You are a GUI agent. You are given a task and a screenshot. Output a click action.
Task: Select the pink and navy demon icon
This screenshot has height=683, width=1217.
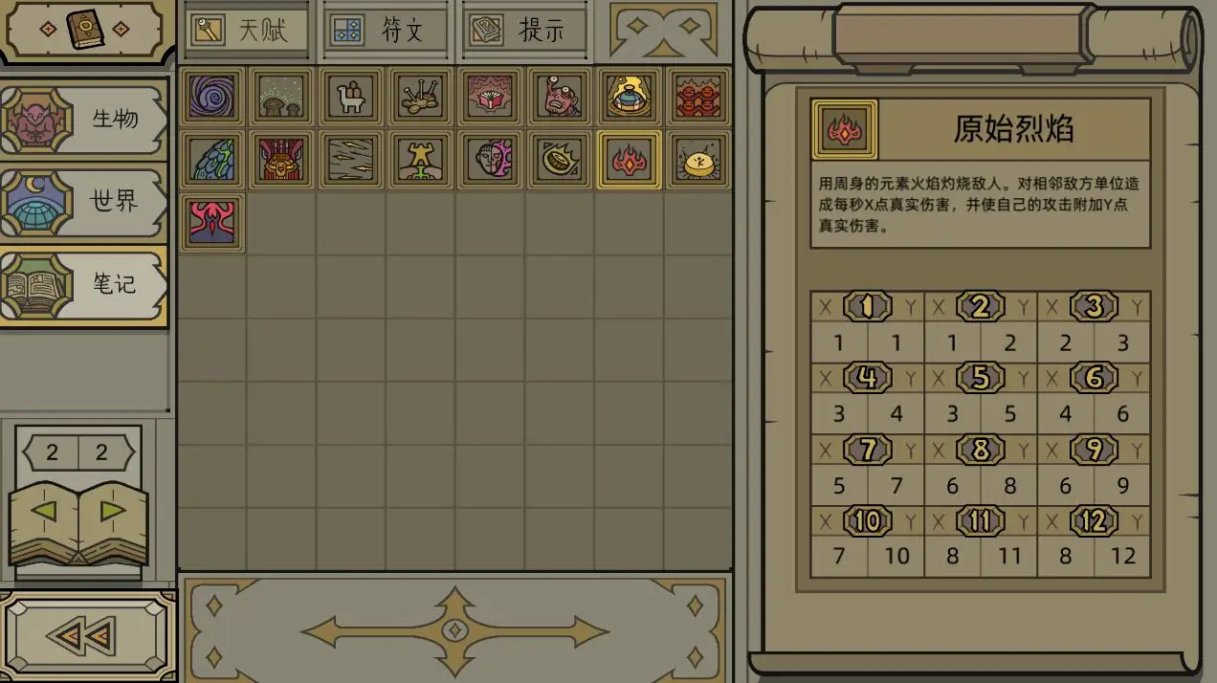tap(212, 222)
